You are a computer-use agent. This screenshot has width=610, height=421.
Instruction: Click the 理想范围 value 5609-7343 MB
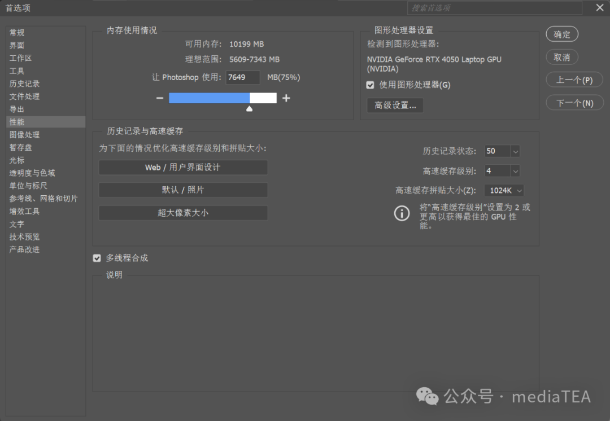[254, 59]
